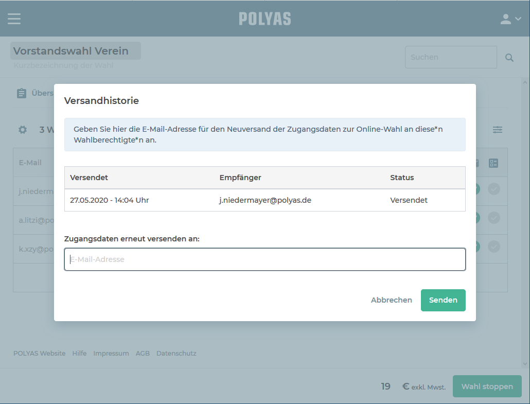Viewport: 530px width, 404px height.
Task: Toggle the checkmark in the k.xzy row
Action: (493, 247)
